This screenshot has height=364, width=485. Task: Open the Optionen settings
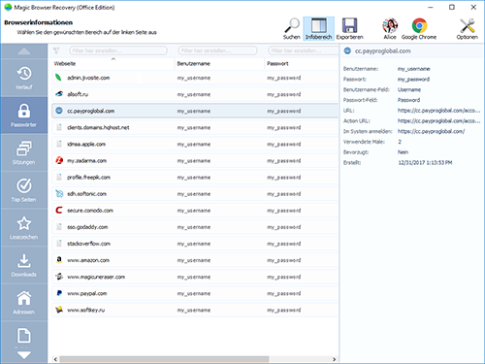[467, 29]
